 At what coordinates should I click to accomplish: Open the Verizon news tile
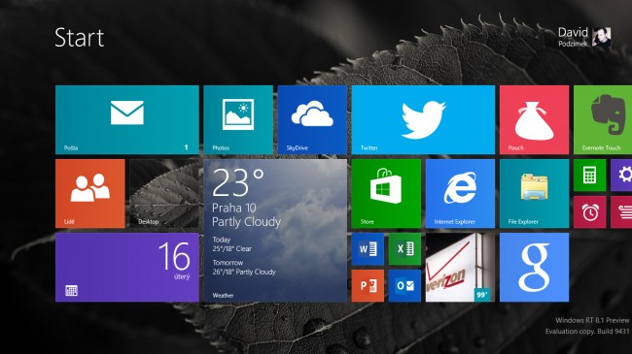click(x=460, y=267)
